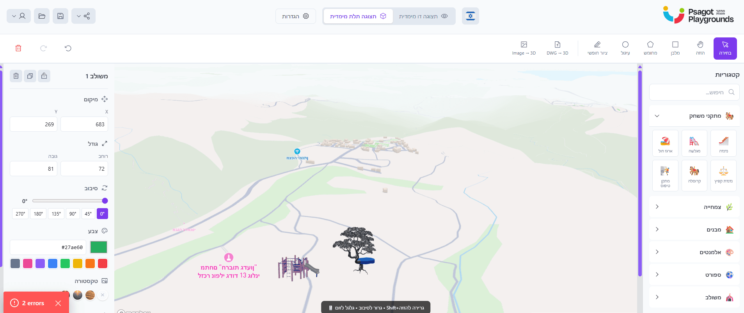
Task: Dismiss the 2 errors notification
Action: [x=58, y=303]
